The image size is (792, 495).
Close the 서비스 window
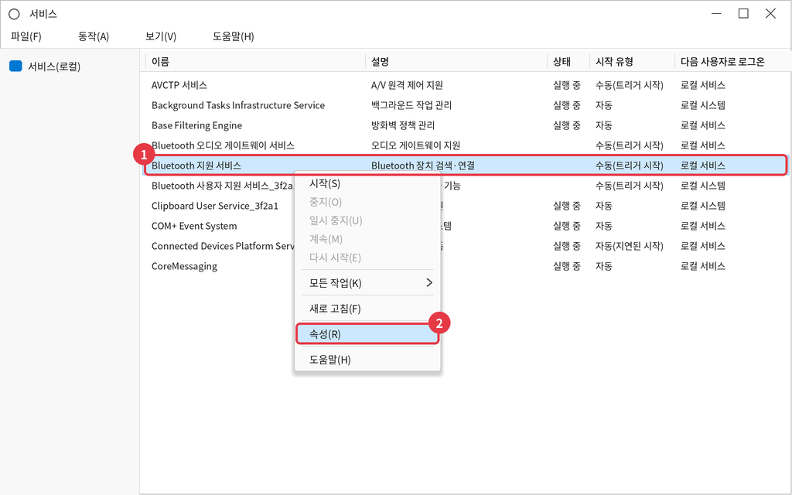[771, 14]
